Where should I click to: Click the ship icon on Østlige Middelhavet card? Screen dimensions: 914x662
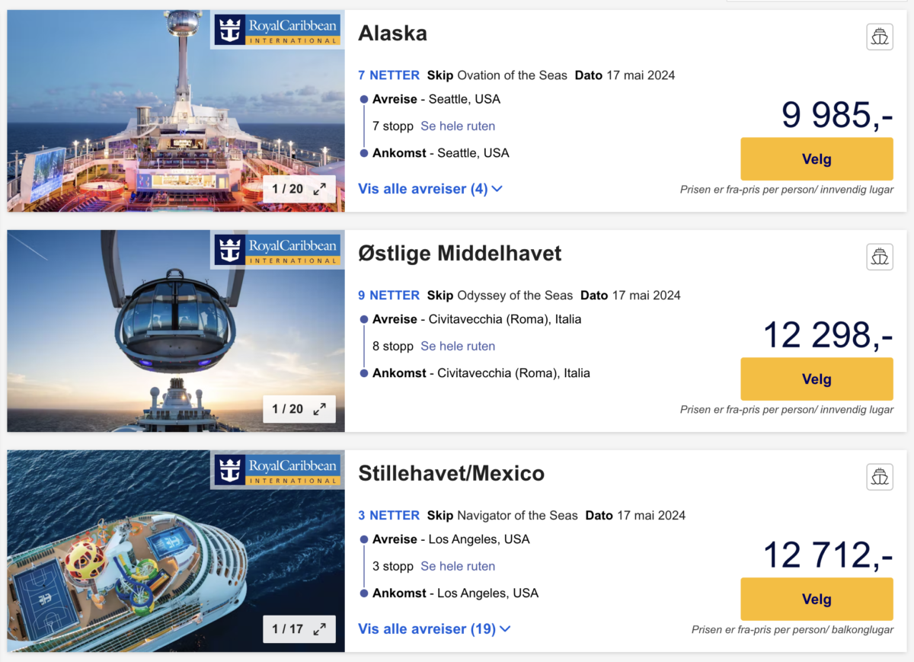pos(880,257)
